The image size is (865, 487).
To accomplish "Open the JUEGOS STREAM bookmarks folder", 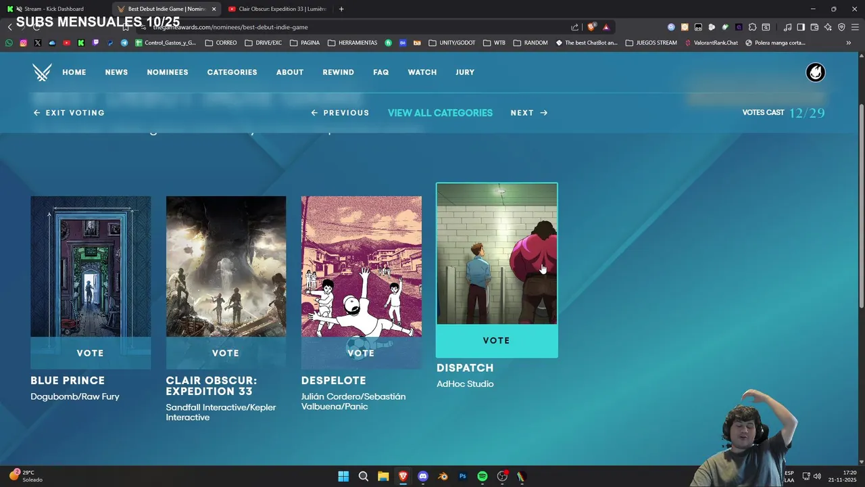I will (x=651, y=43).
